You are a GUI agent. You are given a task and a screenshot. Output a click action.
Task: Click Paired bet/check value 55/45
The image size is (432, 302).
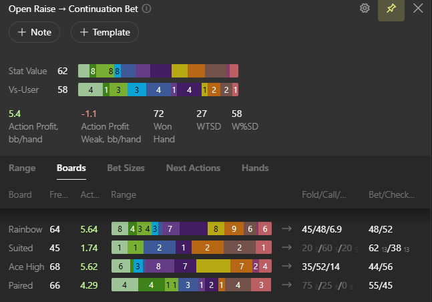[x=381, y=285]
